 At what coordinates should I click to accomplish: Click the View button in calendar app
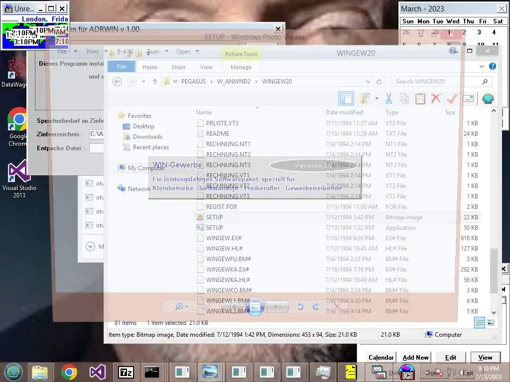tap(485, 357)
